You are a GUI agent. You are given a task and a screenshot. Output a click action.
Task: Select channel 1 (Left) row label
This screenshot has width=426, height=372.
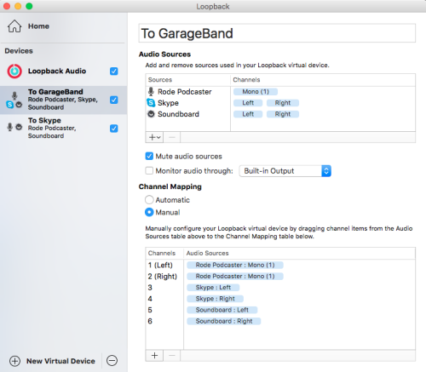(x=160, y=265)
